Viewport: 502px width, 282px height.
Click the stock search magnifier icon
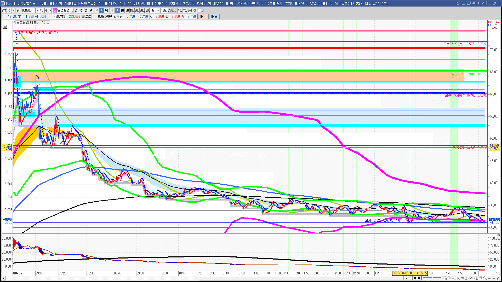(x=41, y=10)
